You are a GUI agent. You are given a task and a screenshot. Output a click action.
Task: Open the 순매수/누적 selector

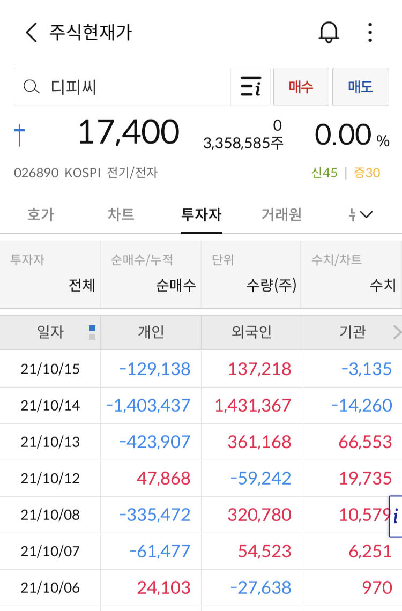151,274
